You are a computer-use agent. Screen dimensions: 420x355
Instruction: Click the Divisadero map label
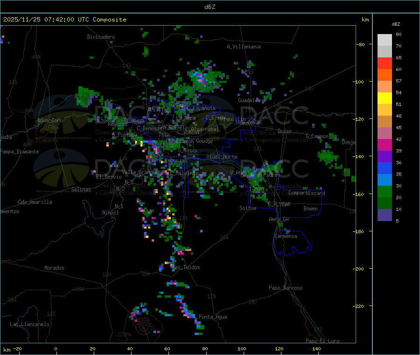coord(101,37)
